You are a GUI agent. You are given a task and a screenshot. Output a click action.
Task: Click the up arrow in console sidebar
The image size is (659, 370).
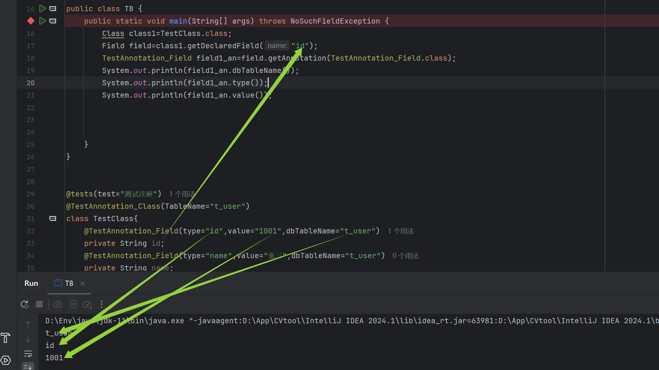(28, 324)
